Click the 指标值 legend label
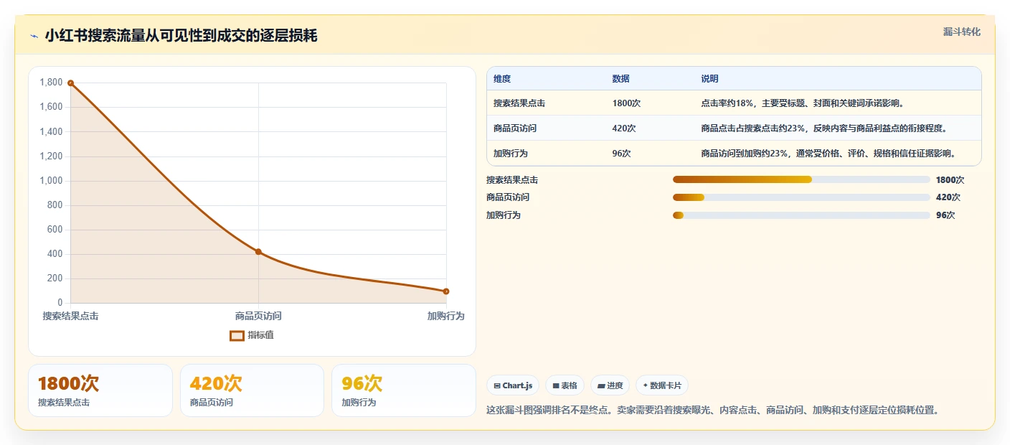This screenshot has width=1010, height=445. [261, 335]
